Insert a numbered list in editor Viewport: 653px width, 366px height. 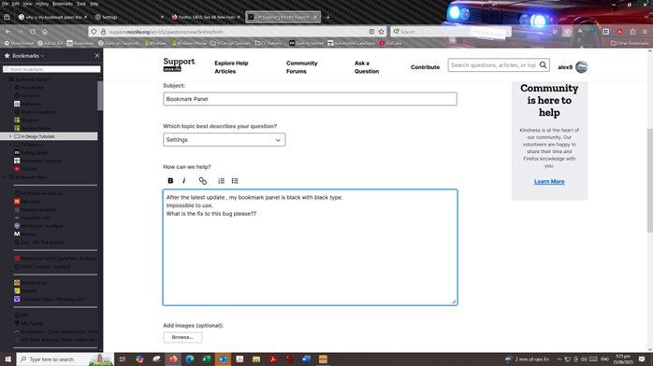click(x=221, y=181)
